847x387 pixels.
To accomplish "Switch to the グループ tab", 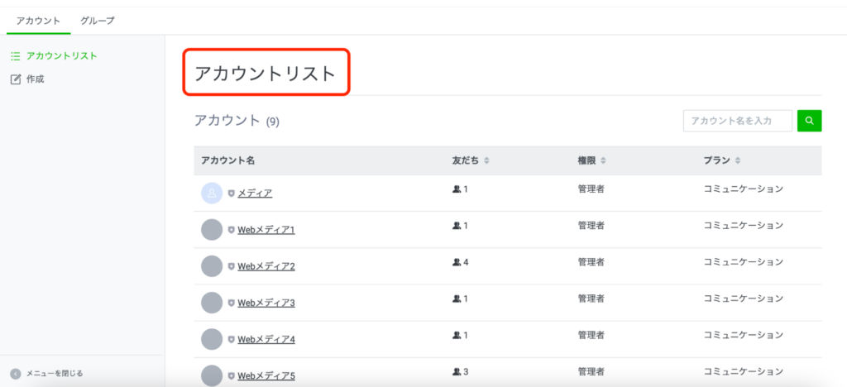I will 98,21.
